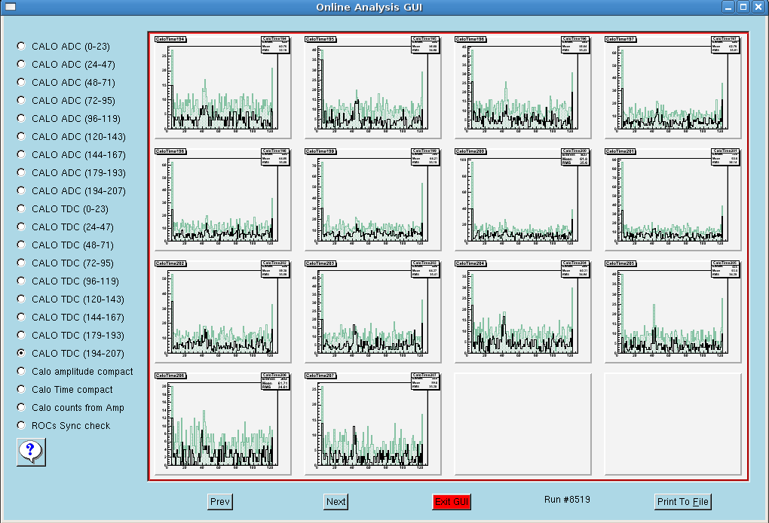The width and height of the screenshot is (769, 523).
Task: Open the CaloTime196 histogram pad
Action: coord(522,87)
